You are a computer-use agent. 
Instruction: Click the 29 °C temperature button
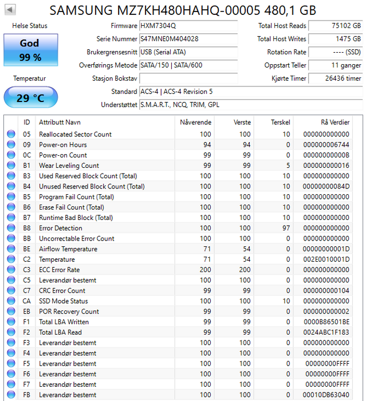coord(30,98)
